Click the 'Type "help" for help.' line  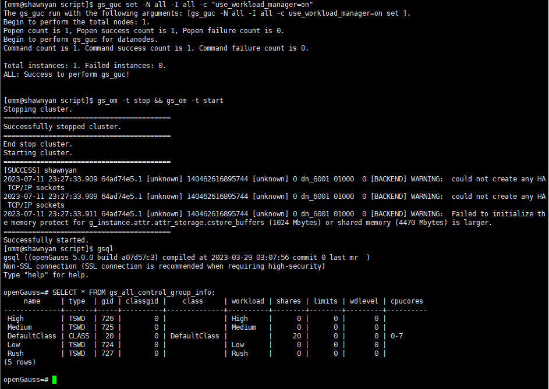tap(46, 275)
